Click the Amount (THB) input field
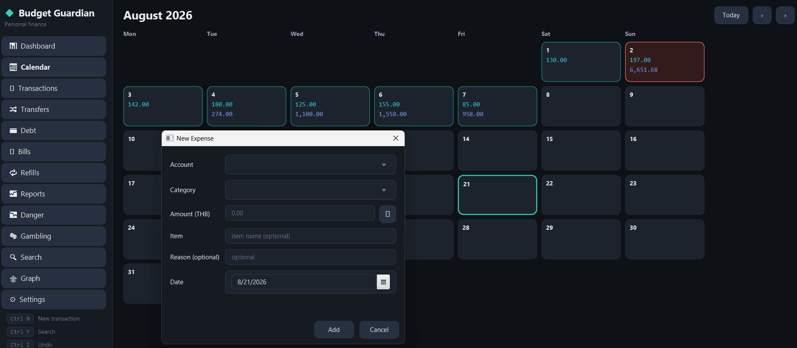Image resolution: width=797 pixels, height=348 pixels. (x=300, y=213)
